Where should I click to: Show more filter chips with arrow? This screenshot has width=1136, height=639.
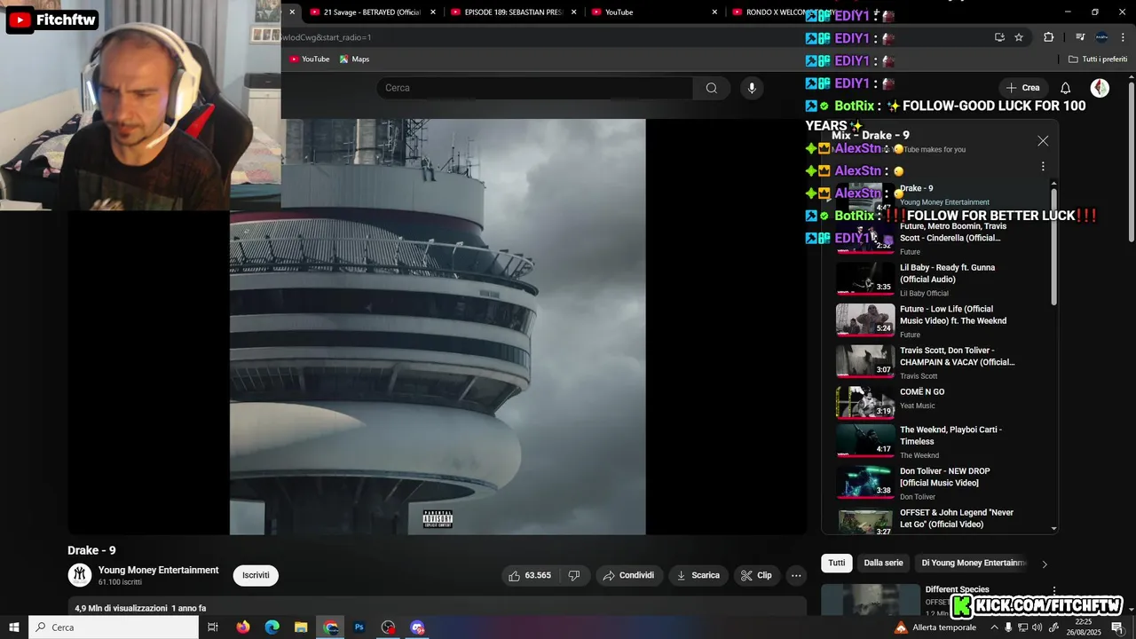point(1045,564)
